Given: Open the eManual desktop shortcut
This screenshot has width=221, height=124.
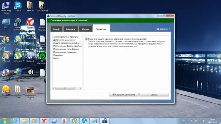Looking at the screenshot, I should tap(6, 56).
